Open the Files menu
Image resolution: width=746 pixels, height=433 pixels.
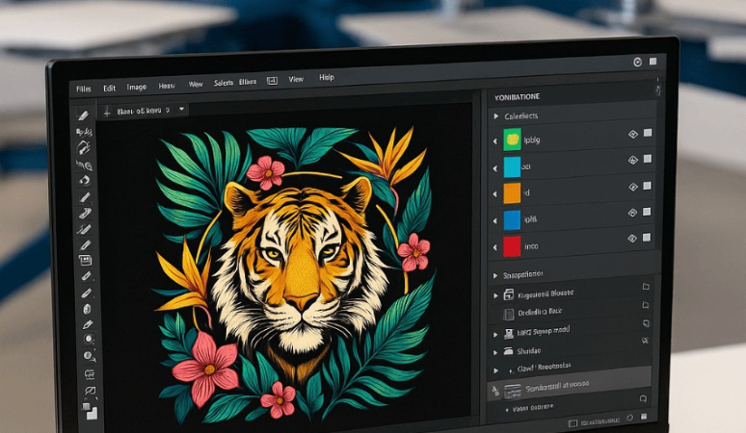point(83,89)
